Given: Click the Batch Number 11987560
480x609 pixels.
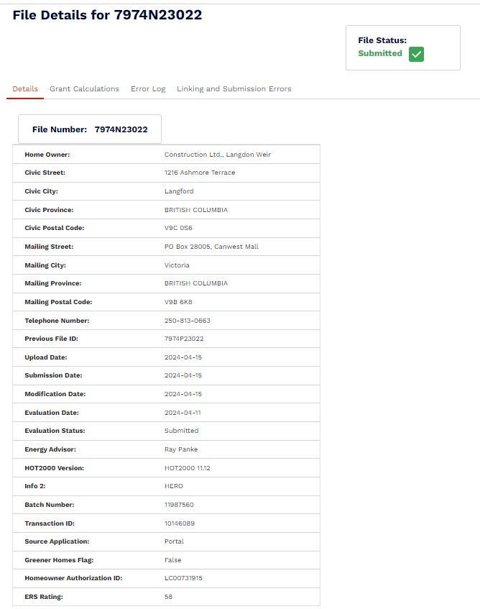Looking at the screenshot, I should coord(179,505).
